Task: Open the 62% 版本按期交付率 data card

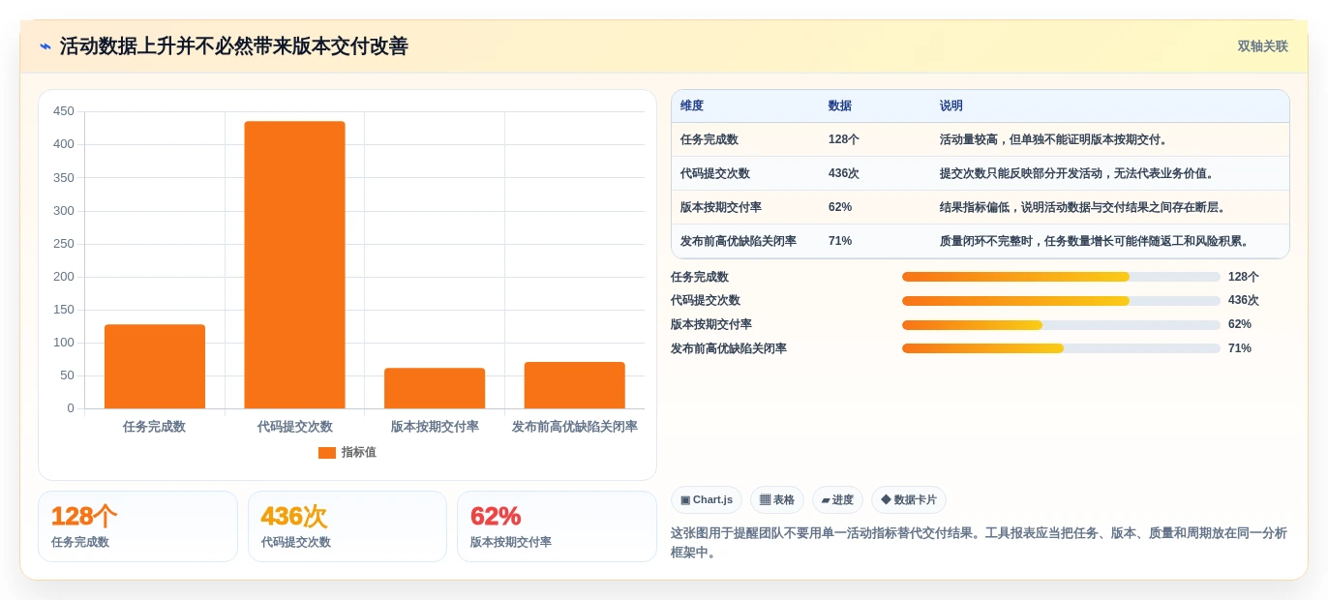Action: (x=557, y=526)
